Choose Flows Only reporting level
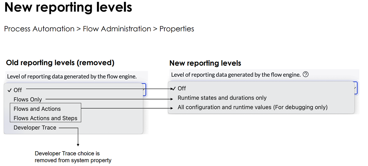 click(28, 99)
